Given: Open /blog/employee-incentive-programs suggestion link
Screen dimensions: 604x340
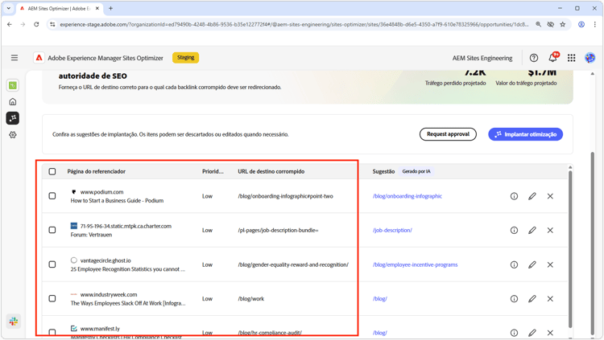Looking at the screenshot, I should point(415,264).
